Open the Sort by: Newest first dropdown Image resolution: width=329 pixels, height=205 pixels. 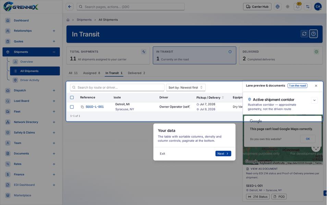click(186, 87)
